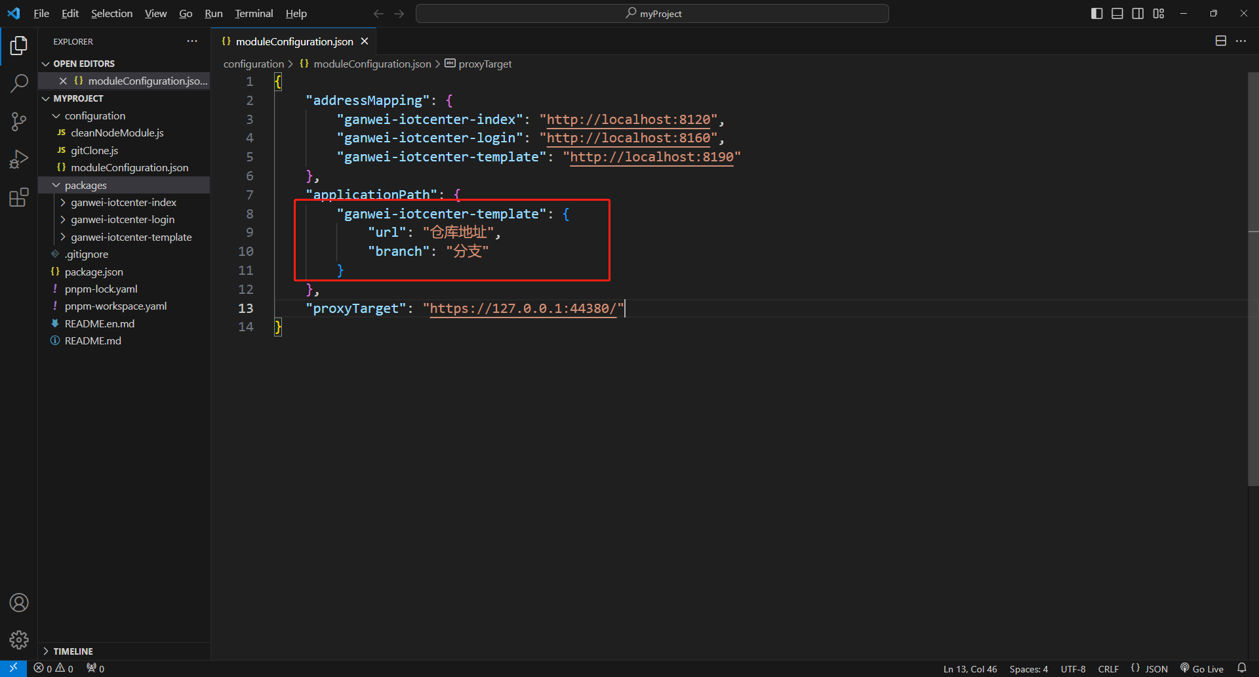Expand the ganwei-iotcenter-index folder

[x=123, y=203]
